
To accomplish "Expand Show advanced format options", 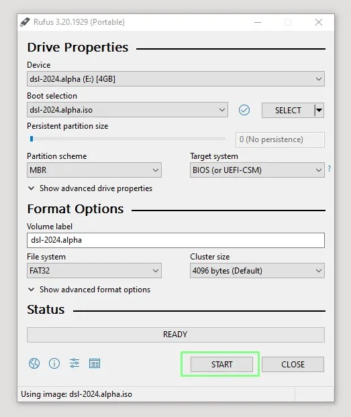I will click(89, 290).
